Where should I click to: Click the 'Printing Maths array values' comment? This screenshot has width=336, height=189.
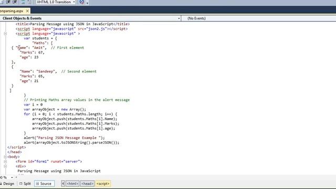coord(77,100)
